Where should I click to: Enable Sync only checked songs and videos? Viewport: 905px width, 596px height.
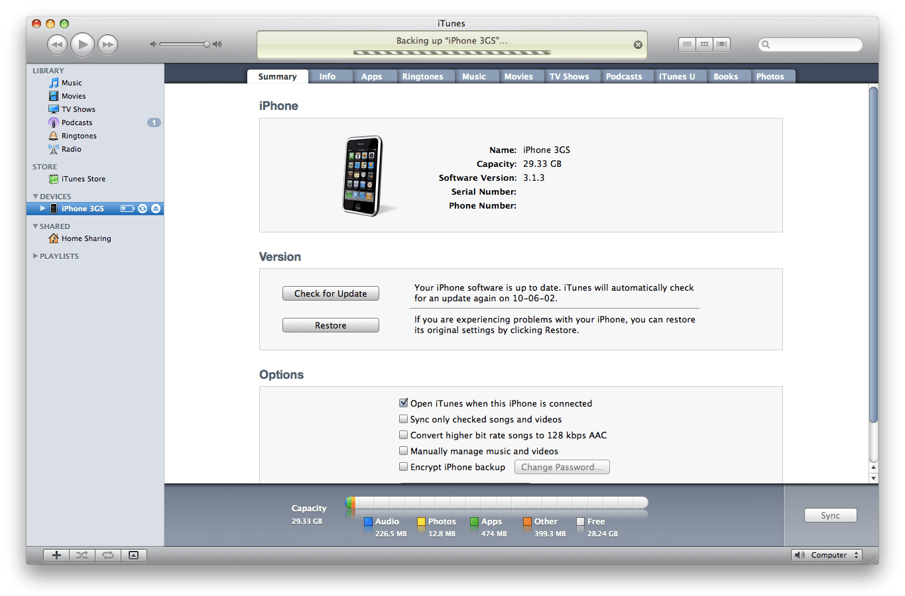pos(403,419)
